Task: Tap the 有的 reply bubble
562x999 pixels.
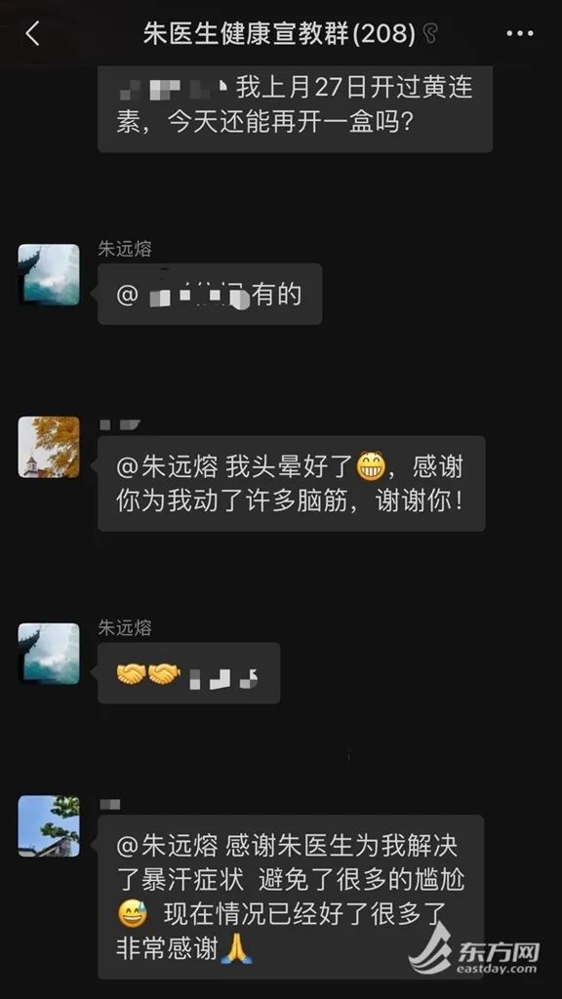Action: [x=210, y=294]
